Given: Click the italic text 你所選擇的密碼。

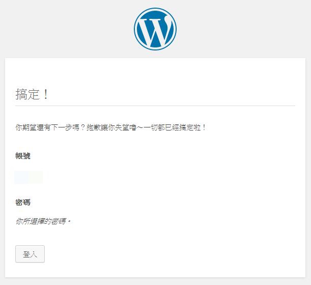Looking at the screenshot, I should (x=43, y=221).
